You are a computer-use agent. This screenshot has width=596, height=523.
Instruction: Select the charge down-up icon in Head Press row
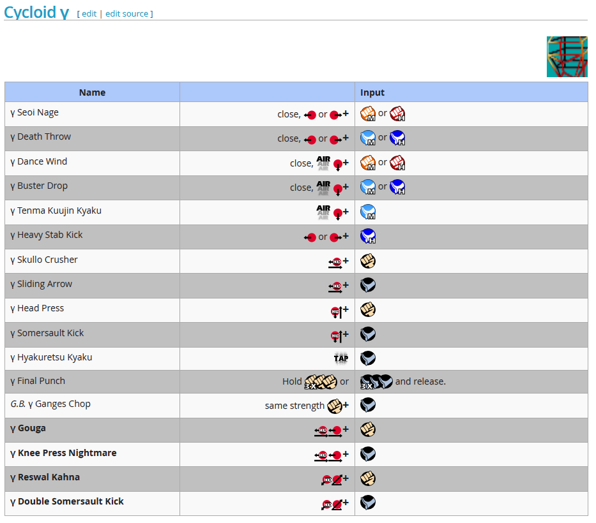[337, 313]
